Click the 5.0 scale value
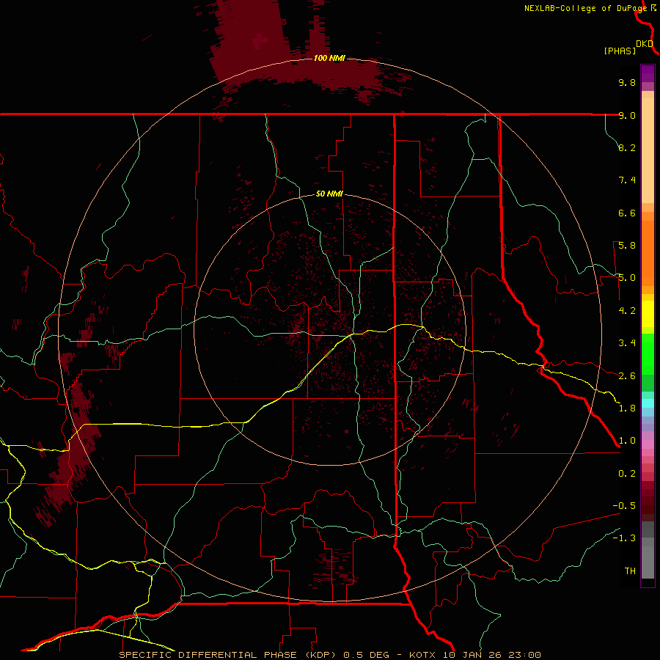Screen dimensions: 660x660 click(627, 278)
